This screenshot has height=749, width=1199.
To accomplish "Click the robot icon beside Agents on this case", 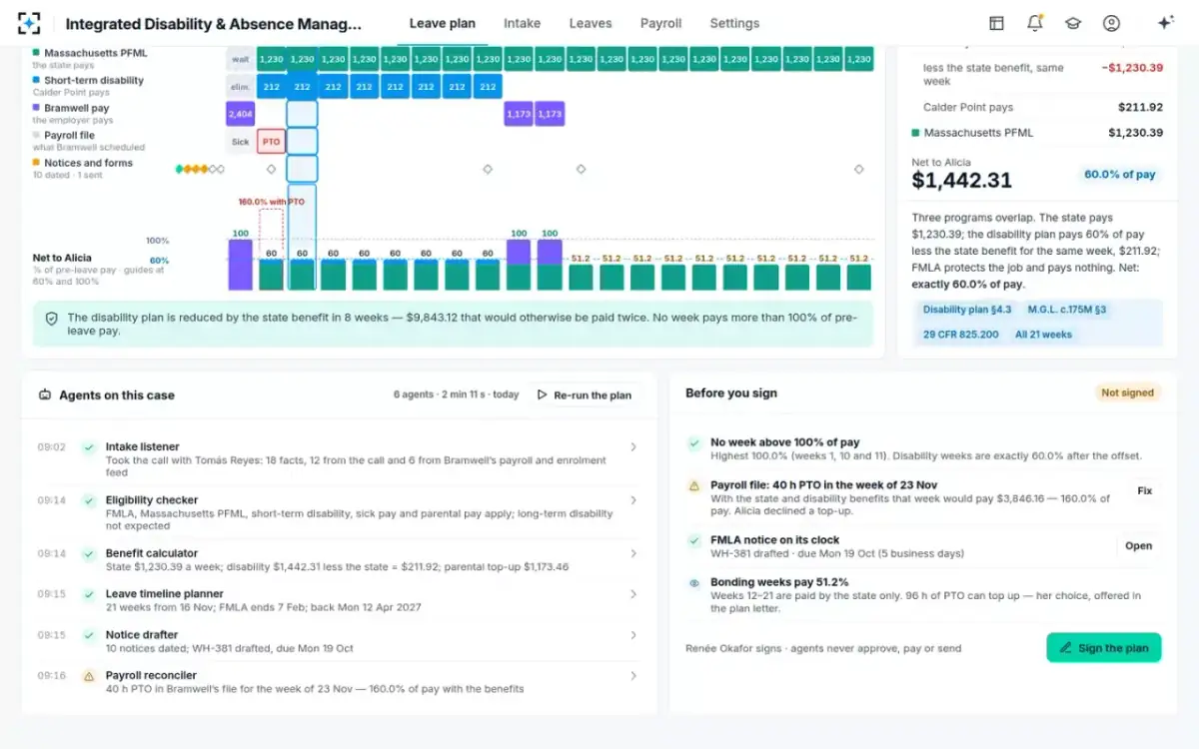I will (45, 394).
